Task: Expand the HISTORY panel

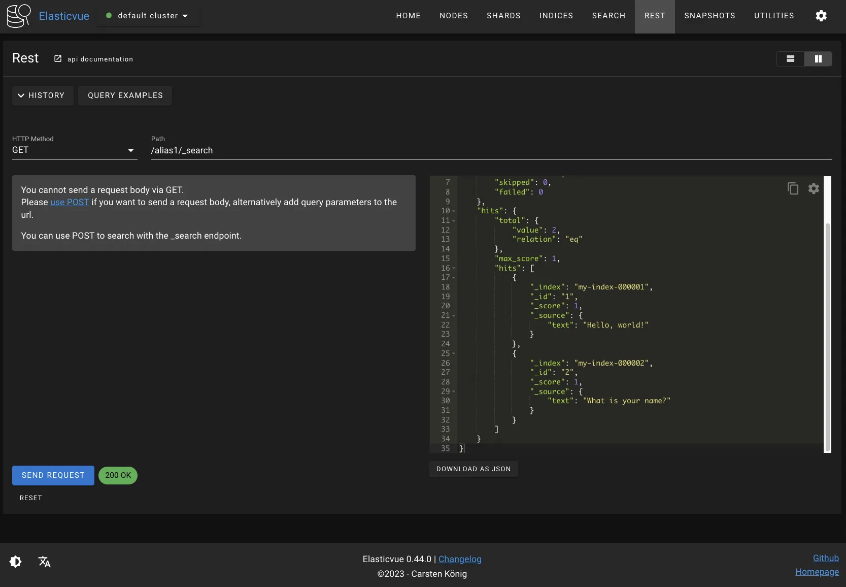Action: coord(43,95)
